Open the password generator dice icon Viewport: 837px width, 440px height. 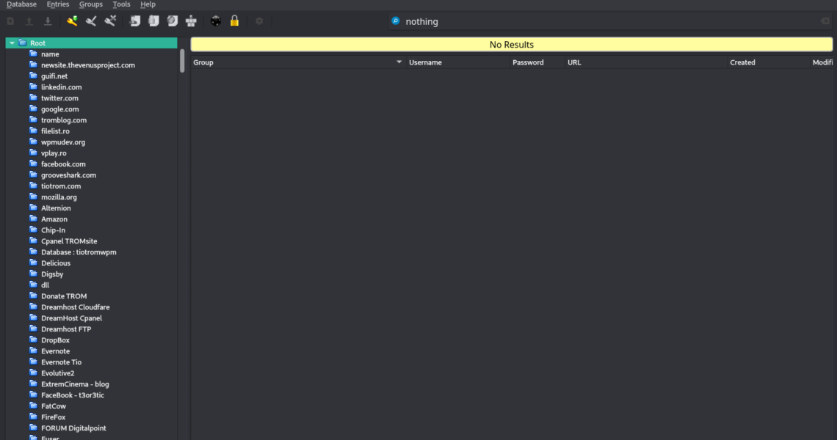click(216, 21)
